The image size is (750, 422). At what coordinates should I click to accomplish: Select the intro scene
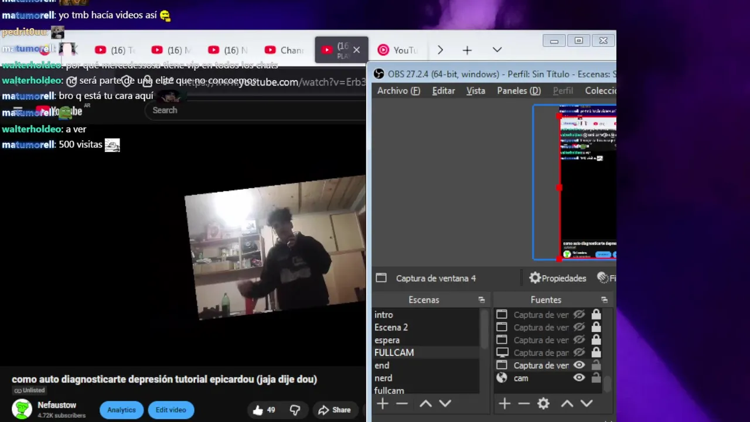426,315
